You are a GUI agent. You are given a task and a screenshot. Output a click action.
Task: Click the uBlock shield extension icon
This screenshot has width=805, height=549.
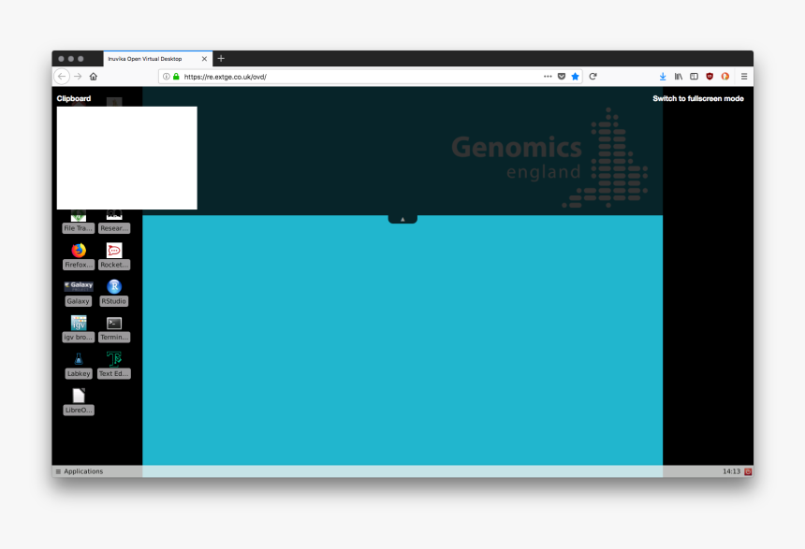[710, 77]
